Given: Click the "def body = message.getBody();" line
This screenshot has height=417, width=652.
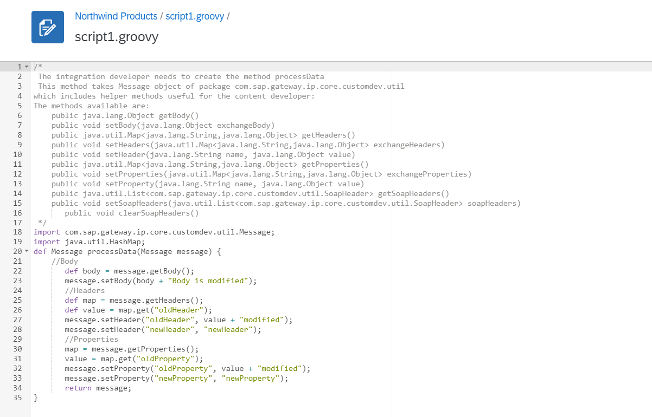Looking at the screenshot, I should click(129, 271).
